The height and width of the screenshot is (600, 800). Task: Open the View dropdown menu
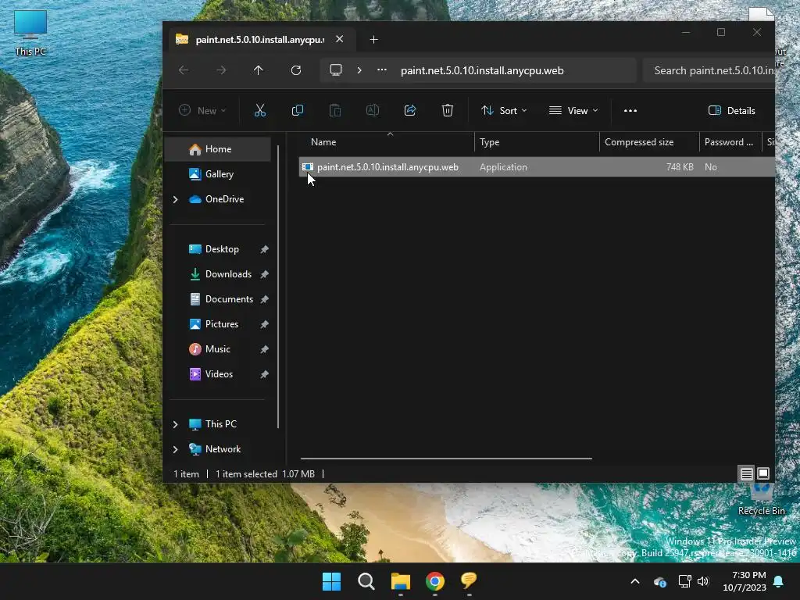click(573, 110)
